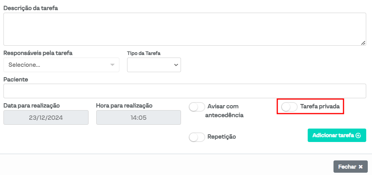Screen dimensions: 372x175
Task: Select the Hora para realização time field
Action: tap(138, 118)
